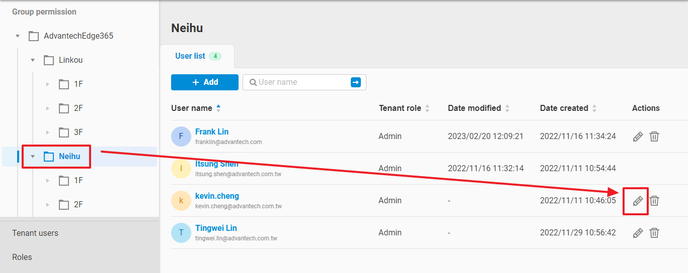Collapse the AdvantechEdge365 tree node
Viewport: 688px width, 273px height.
tap(18, 36)
